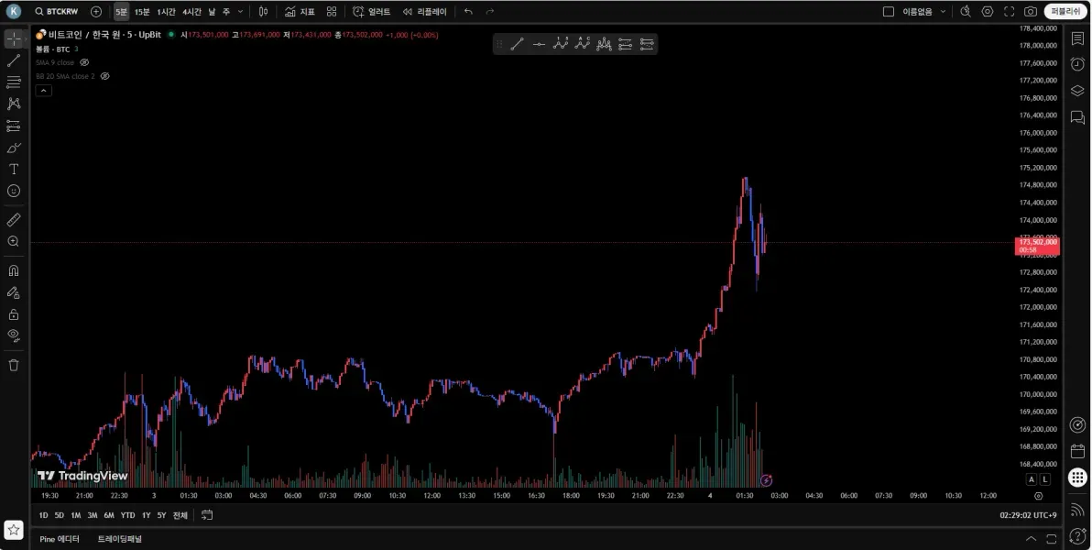Switch to the 1시간 timeframe
The width and height of the screenshot is (1092, 550).
[167, 12]
